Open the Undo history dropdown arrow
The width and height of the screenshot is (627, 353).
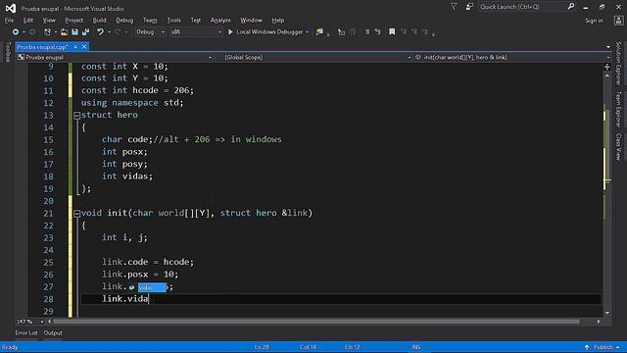109,32
